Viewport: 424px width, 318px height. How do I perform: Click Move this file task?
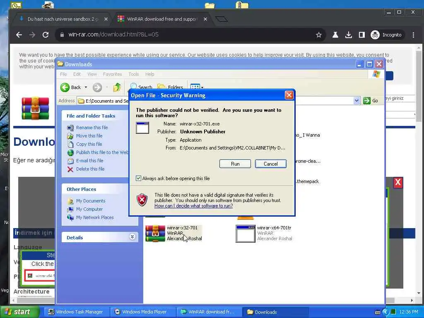[x=89, y=136]
